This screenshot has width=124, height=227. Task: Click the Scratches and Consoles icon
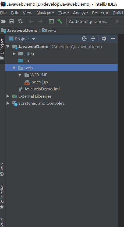click(15, 103)
